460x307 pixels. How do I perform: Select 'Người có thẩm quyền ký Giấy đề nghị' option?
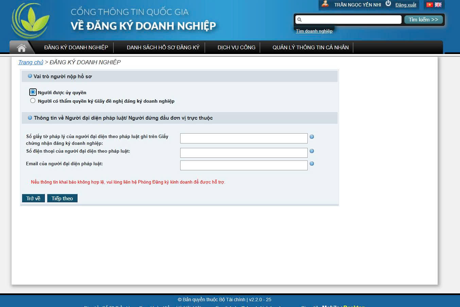click(33, 101)
